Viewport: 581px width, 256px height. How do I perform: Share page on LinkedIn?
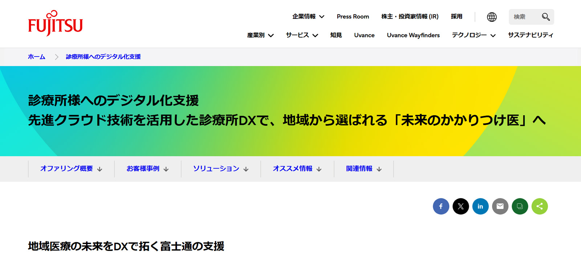pyautogui.click(x=480, y=206)
